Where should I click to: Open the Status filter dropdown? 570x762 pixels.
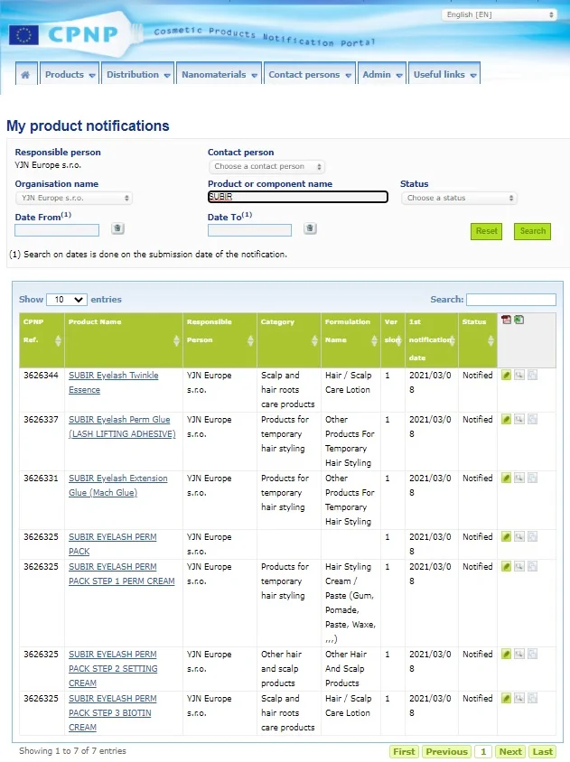459,198
